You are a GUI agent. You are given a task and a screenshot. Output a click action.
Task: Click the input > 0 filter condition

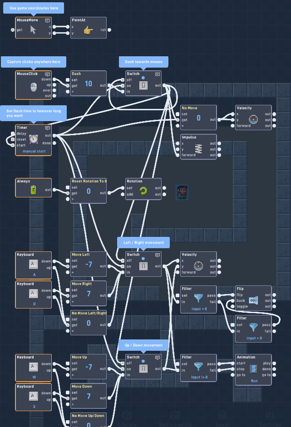pyautogui.click(x=254, y=338)
